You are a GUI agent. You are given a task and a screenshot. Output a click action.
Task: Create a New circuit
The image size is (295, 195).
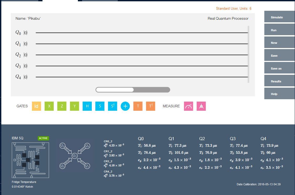279,43
